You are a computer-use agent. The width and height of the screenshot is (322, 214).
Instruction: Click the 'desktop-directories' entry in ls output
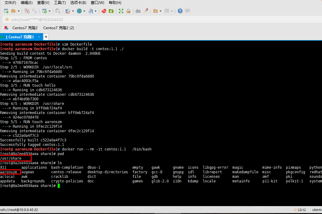[x=108, y=172]
